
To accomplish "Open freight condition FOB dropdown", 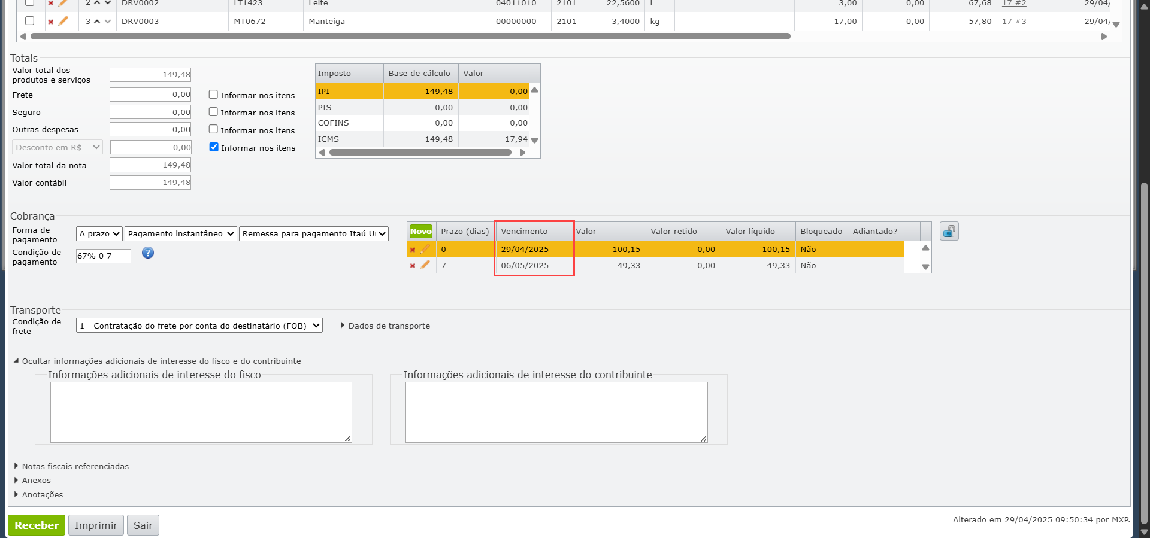I will pos(199,326).
